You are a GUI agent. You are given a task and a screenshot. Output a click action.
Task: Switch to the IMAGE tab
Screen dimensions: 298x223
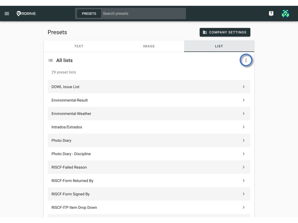coord(149,46)
